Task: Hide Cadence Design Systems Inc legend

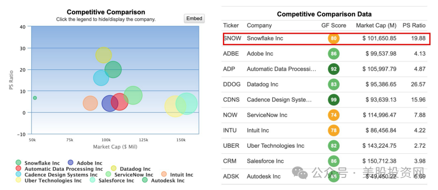Action: click(56, 174)
